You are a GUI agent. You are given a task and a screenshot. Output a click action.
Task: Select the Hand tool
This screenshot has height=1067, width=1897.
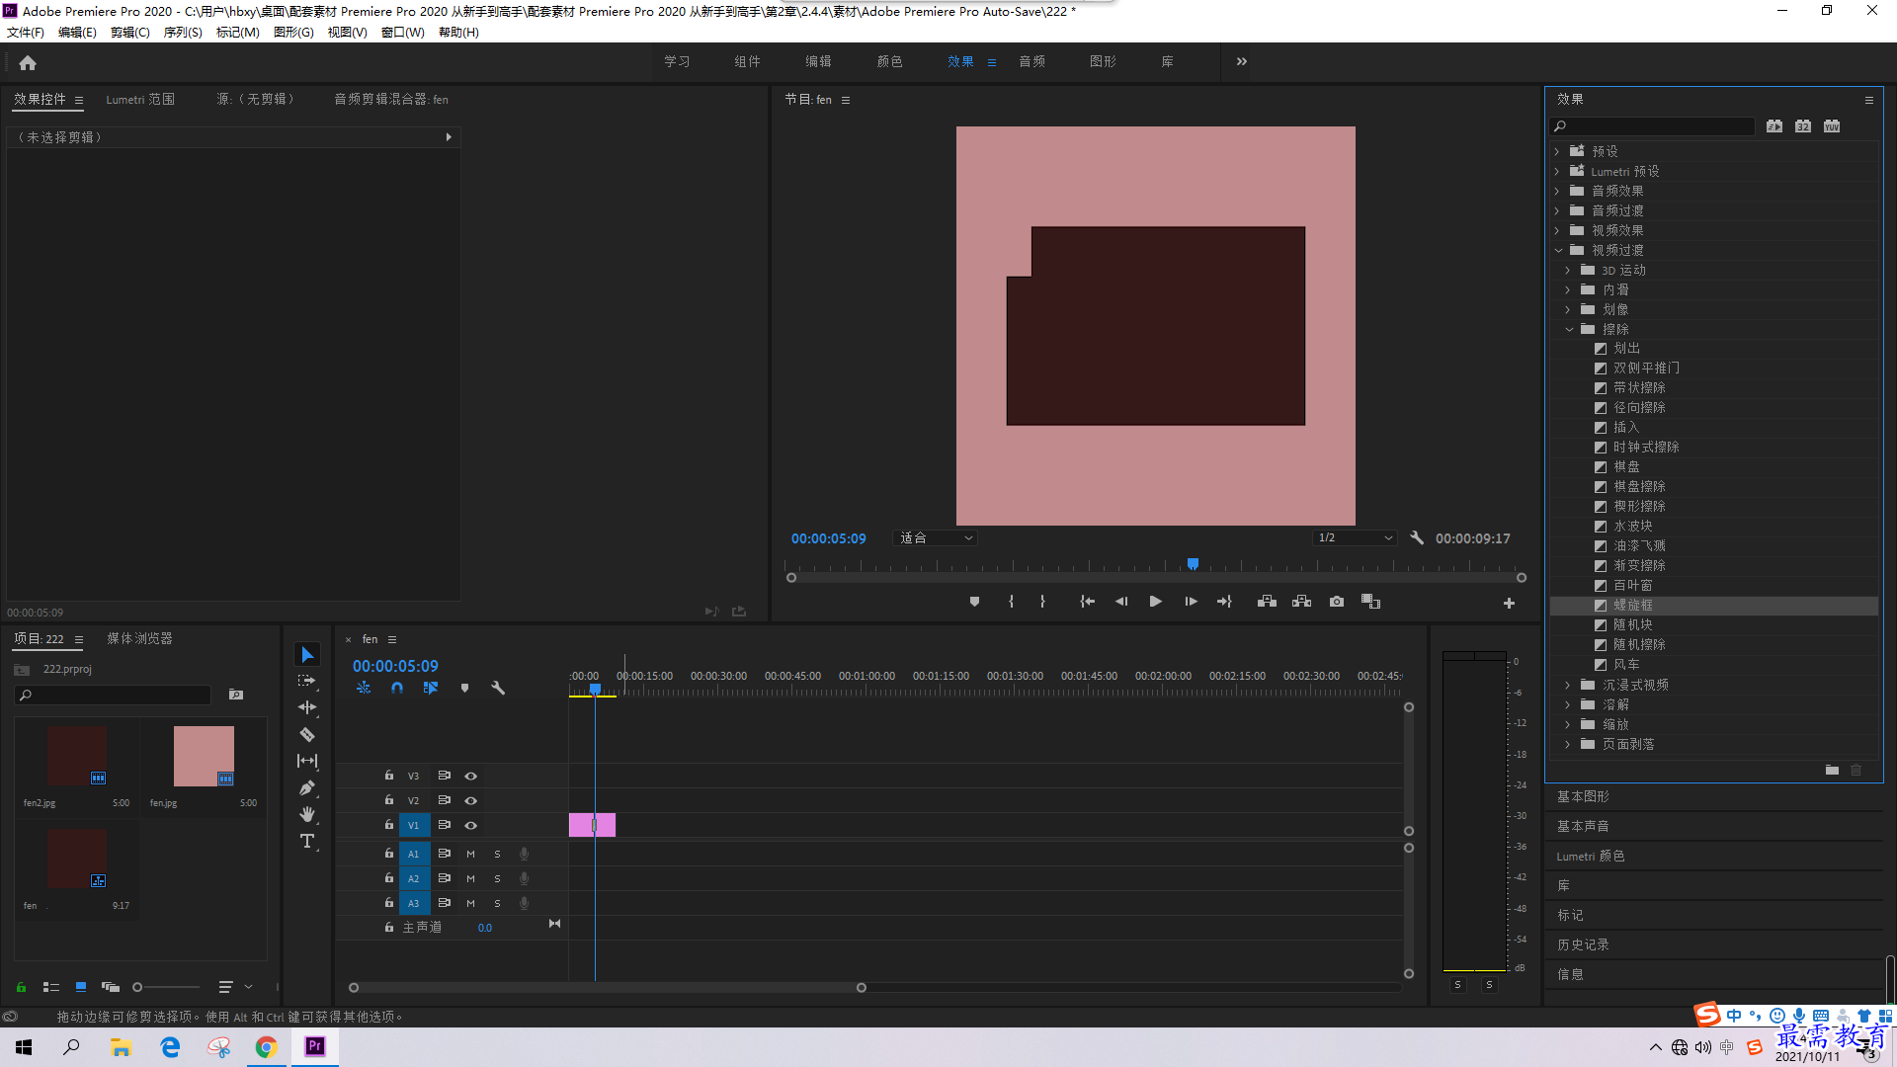tap(307, 814)
